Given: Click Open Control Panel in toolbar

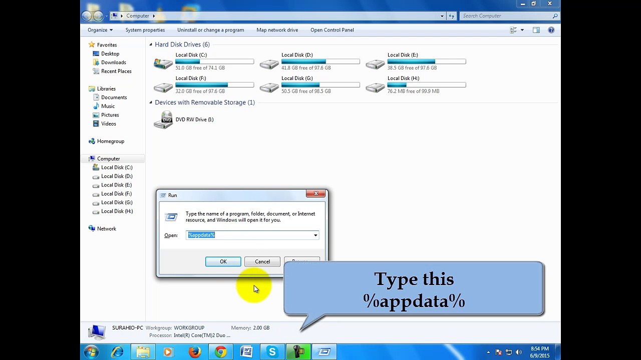Looking at the screenshot, I should point(332,30).
